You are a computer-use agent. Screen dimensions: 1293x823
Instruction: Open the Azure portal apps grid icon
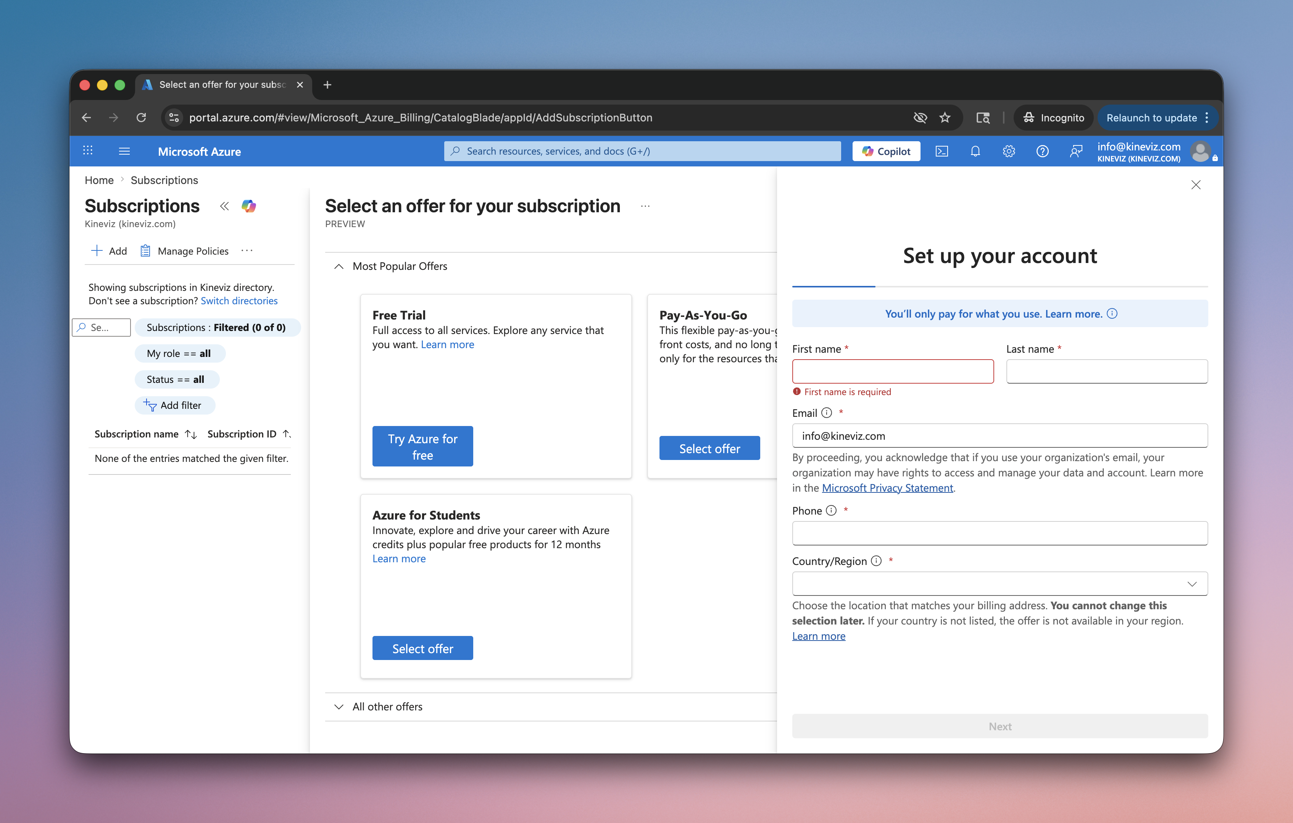coord(88,151)
